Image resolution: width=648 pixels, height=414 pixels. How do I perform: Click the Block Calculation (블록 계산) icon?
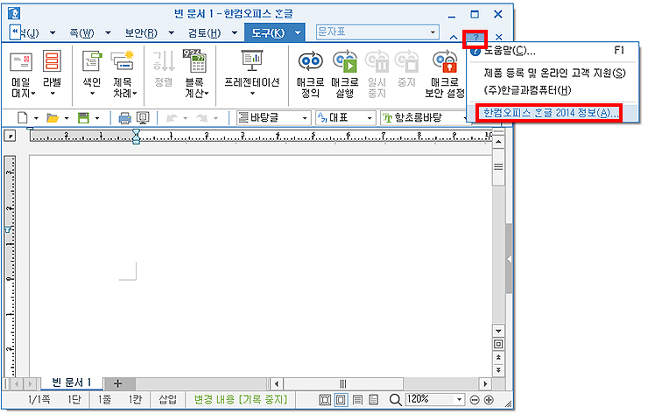tap(195, 74)
